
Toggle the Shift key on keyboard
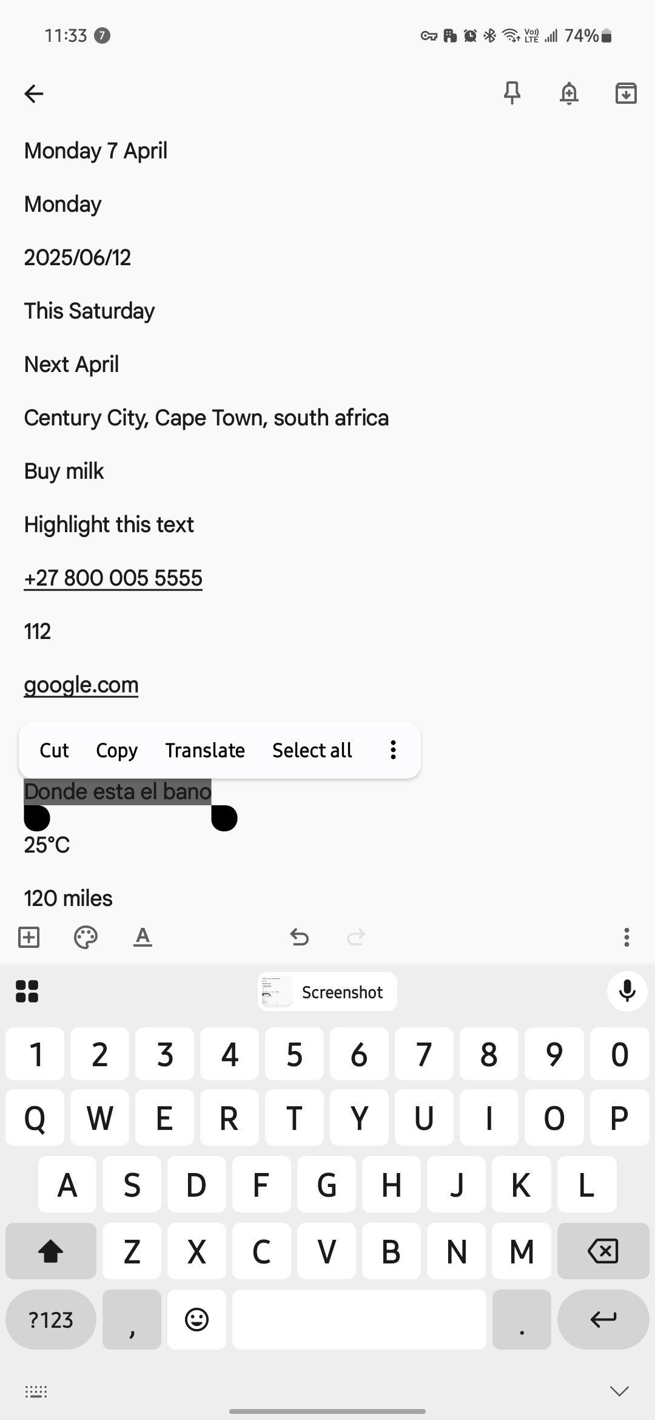click(x=50, y=1250)
